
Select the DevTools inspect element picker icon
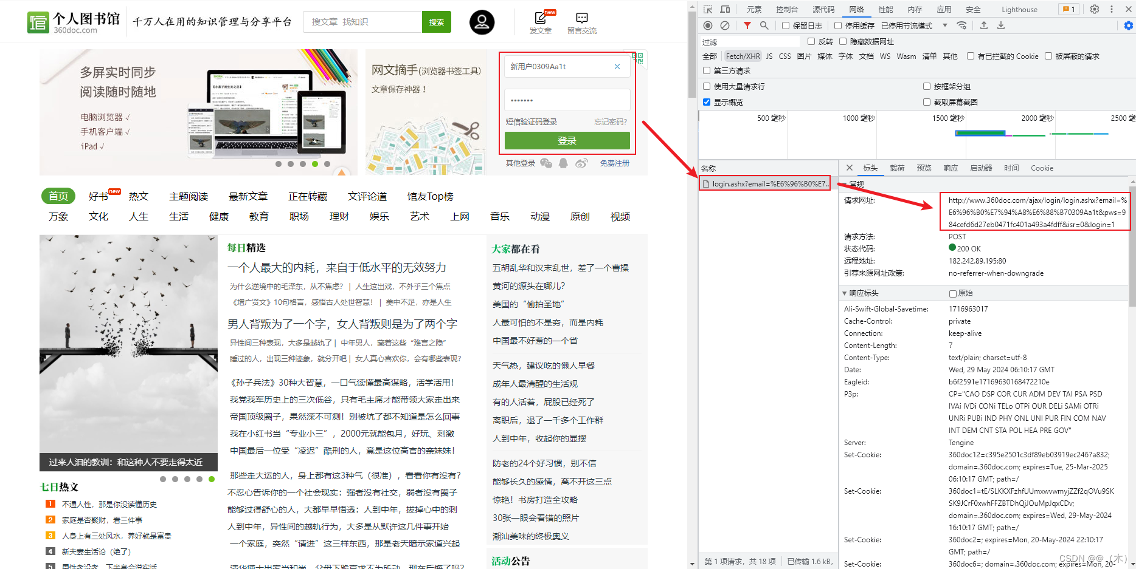point(708,9)
